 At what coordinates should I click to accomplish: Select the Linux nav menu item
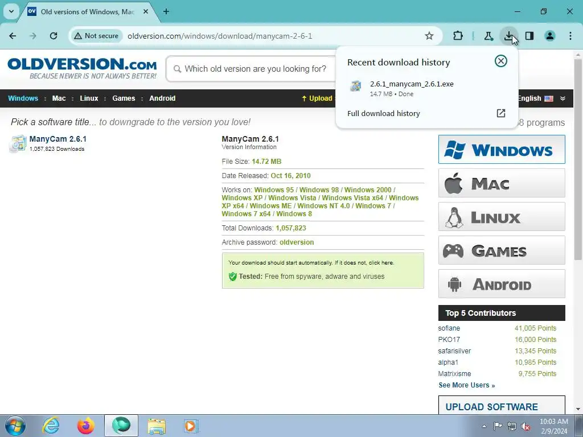(x=89, y=98)
